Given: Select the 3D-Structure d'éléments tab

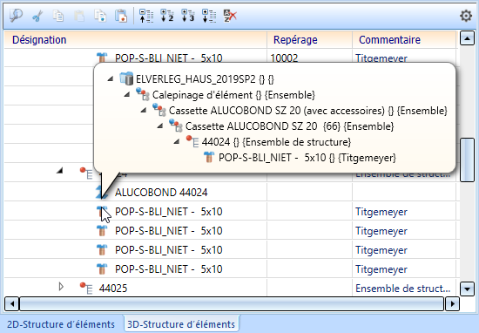Looking at the screenshot, I should point(181,324).
